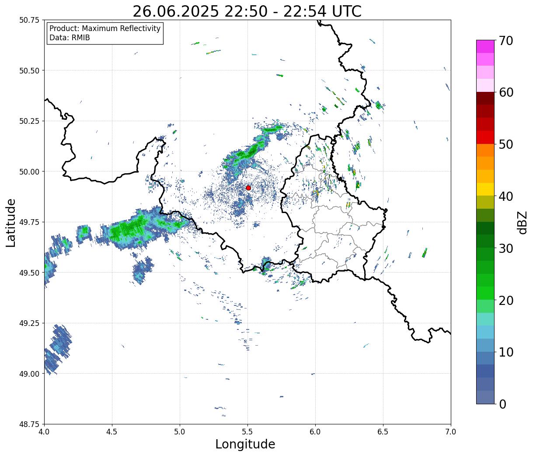533x455 pixels.
Task: Click the latitude tick label '50.75'
Action: [x=29, y=20]
